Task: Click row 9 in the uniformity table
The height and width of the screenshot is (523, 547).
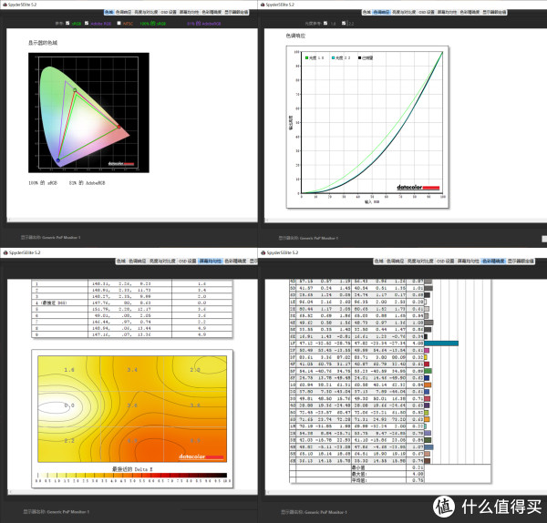Action: tap(132, 334)
